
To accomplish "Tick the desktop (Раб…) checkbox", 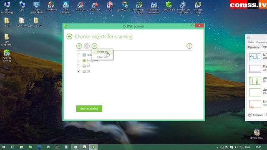I will [x=78, y=55].
